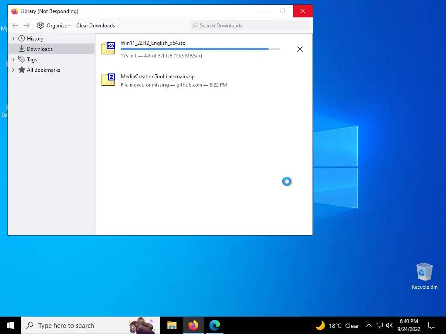
Task: Click the Firefox logo in Library title bar
Action: pos(14,11)
